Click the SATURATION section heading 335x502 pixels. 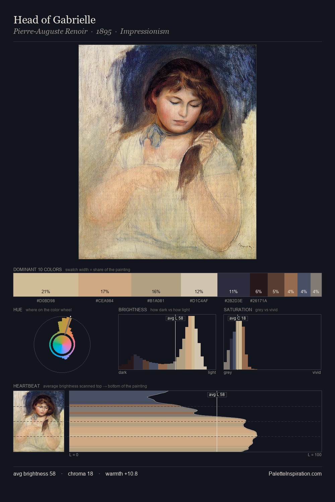pyautogui.click(x=238, y=310)
